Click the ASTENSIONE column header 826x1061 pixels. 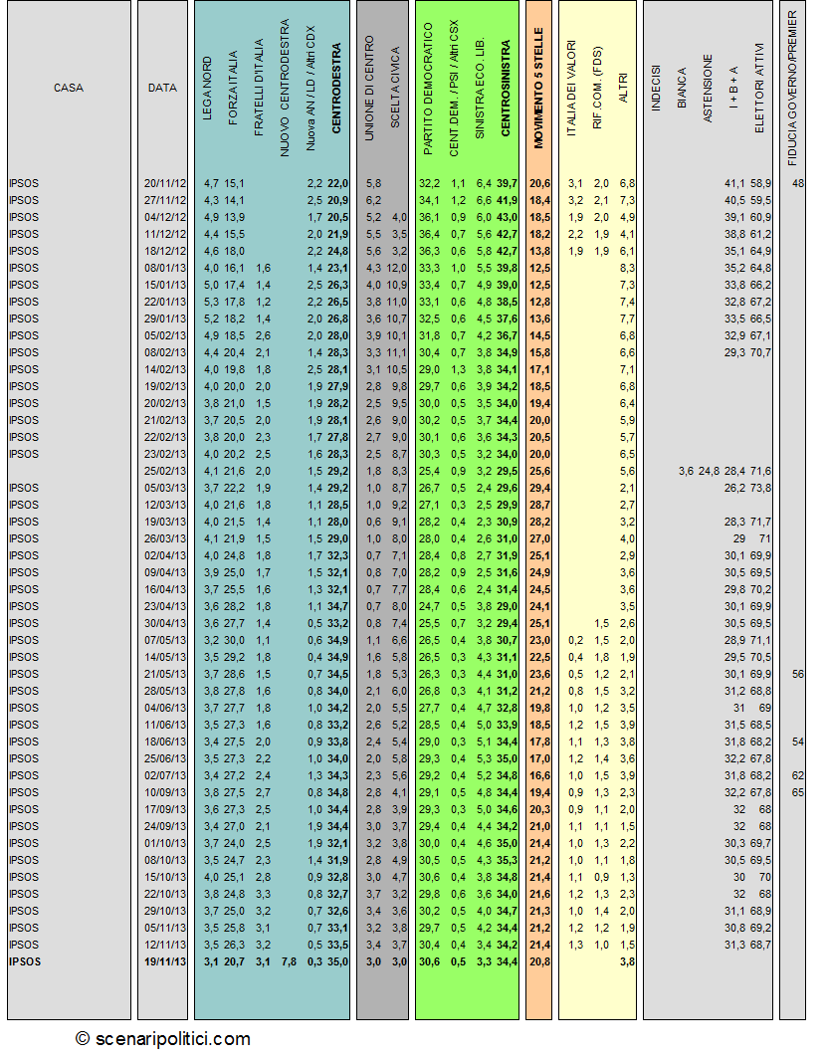(708, 88)
